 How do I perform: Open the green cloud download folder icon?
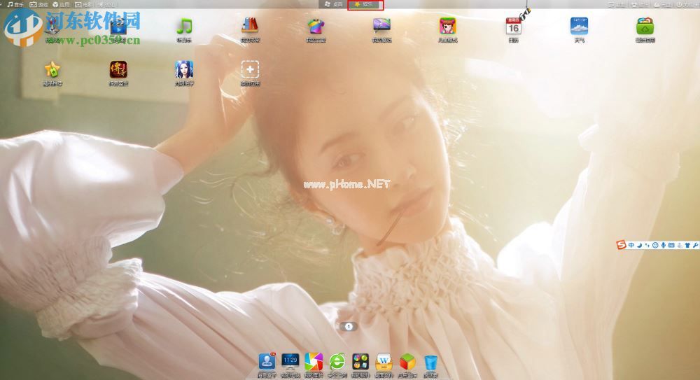[x=645, y=27]
